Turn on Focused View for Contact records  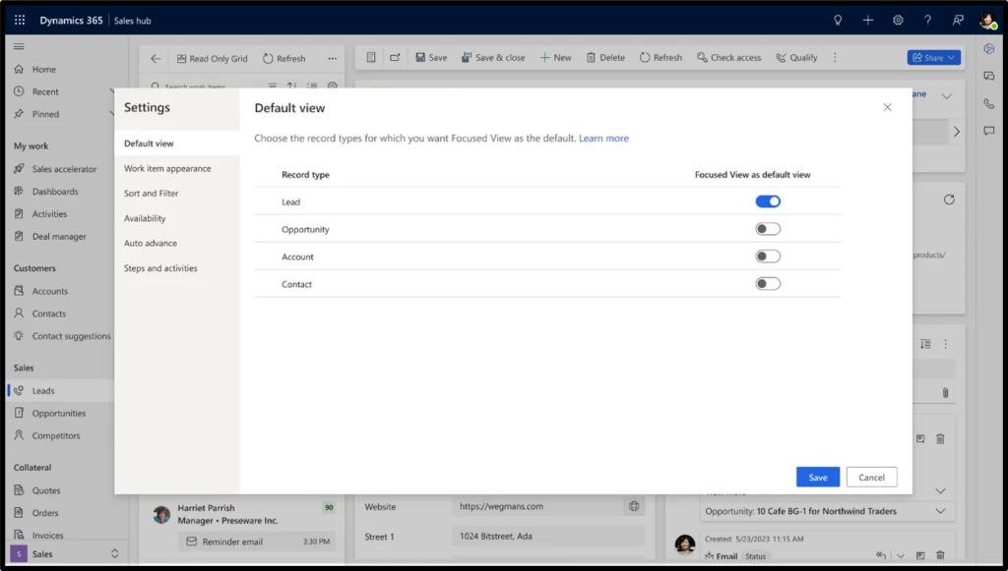768,283
